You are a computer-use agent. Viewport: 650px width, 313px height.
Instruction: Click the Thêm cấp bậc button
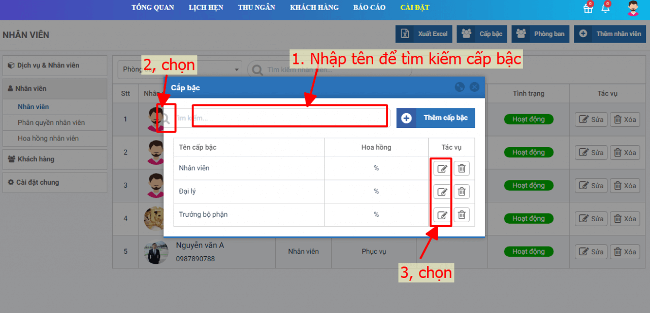coord(436,118)
